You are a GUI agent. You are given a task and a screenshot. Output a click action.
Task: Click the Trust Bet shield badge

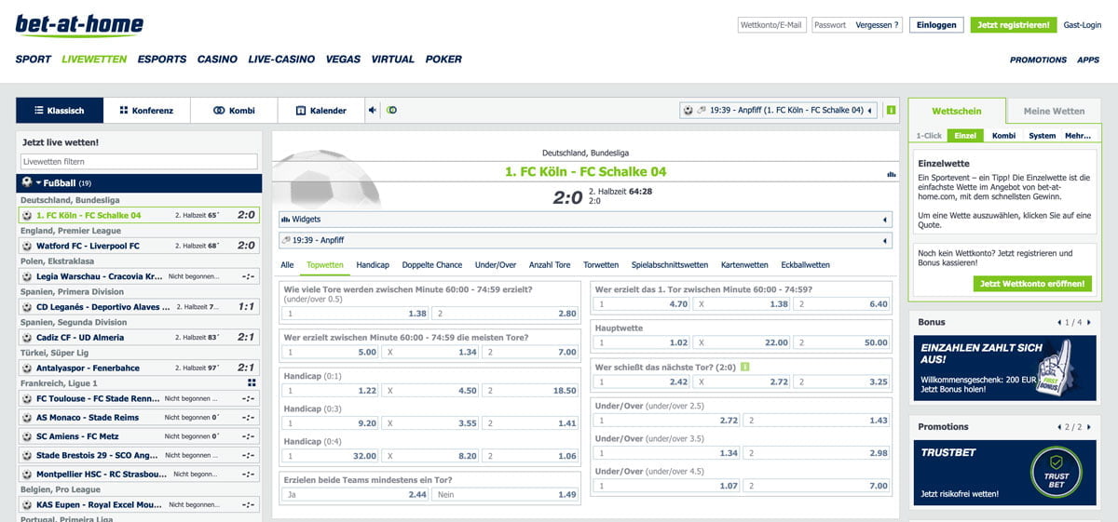coord(1056,473)
